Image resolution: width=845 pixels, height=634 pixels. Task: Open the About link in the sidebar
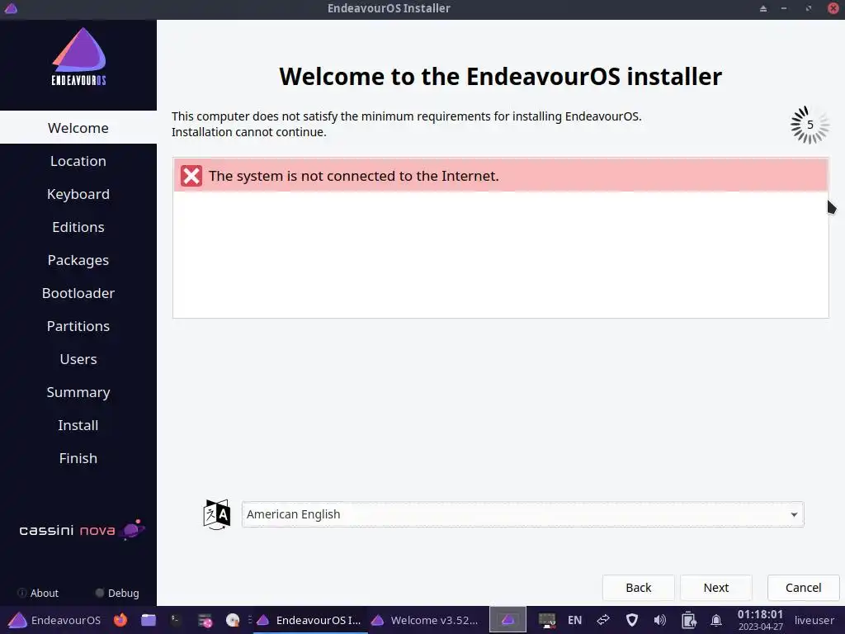pos(38,593)
